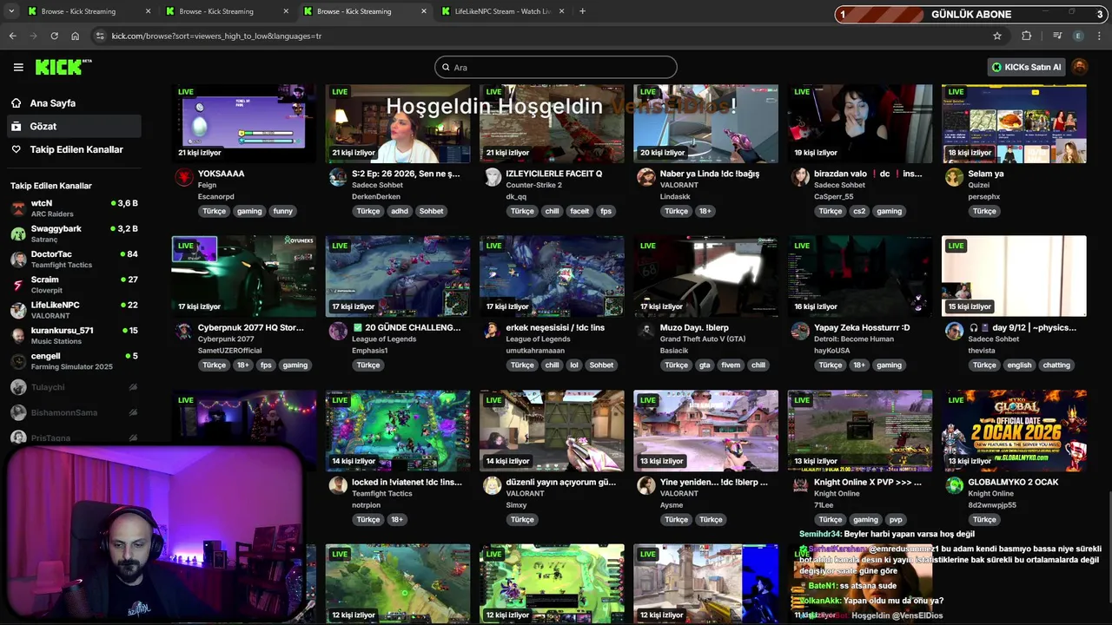Go back with the browser back arrow
Viewport: 1112px width, 625px height.
[x=12, y=36]
